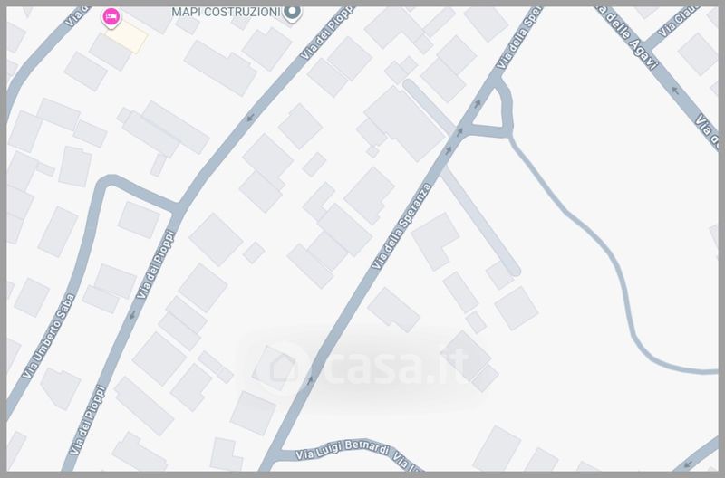This screenshot has width=725, height=478.
Task: Select the yellow highlighted building footprint
Action: pos(128,36)
